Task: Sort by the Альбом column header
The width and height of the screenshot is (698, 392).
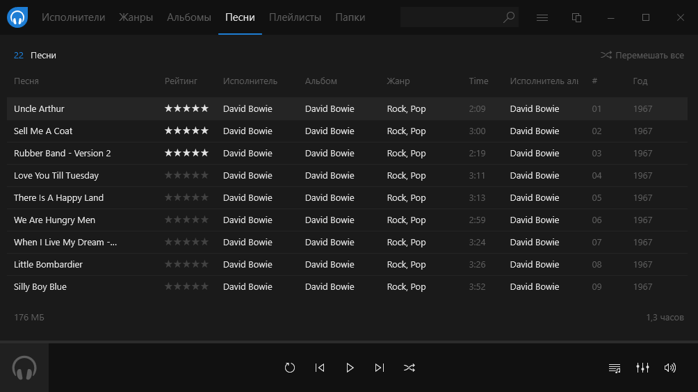Action: pyautogui.click(x=321, y=81)
